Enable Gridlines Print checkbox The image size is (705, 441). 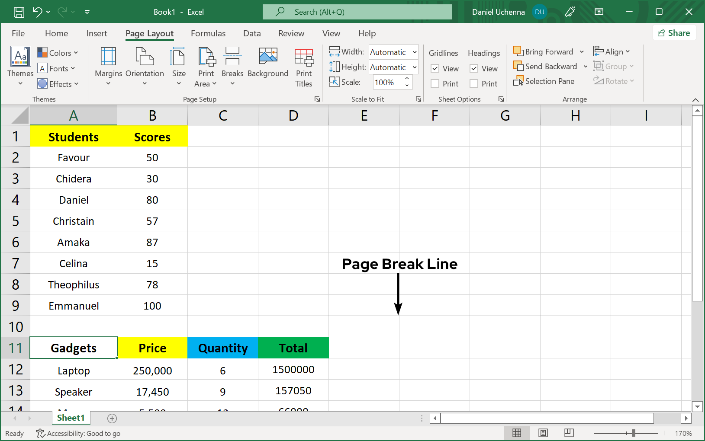click(435, 84)
